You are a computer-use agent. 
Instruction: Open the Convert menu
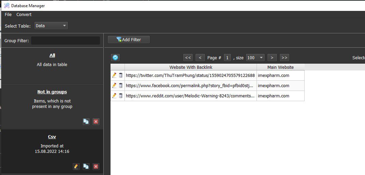(24, 14)
